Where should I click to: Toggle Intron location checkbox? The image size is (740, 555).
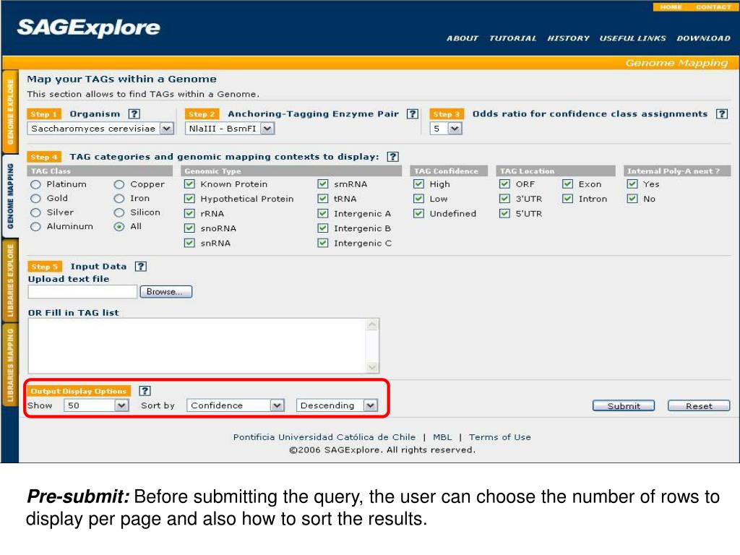coord(568,199)
